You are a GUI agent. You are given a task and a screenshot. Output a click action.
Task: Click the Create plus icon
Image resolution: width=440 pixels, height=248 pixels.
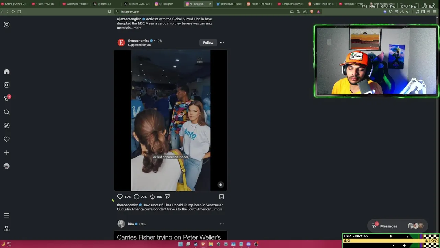click(7, 153)
